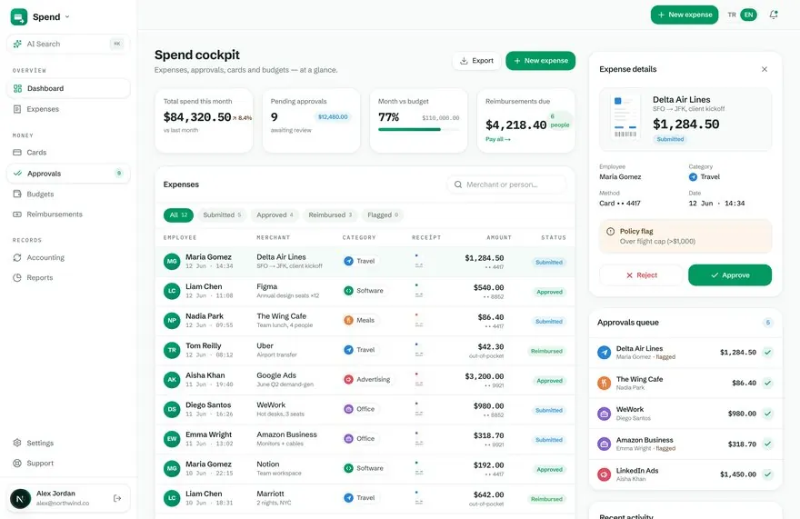Open the receipt icon in the Notion row
Viewport: 800px width, 519px height.
[418, 468]
